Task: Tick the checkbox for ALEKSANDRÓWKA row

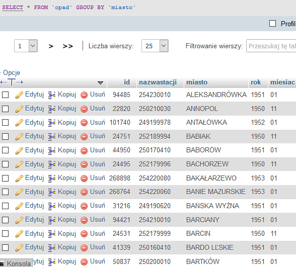Action: coord(5,95)
